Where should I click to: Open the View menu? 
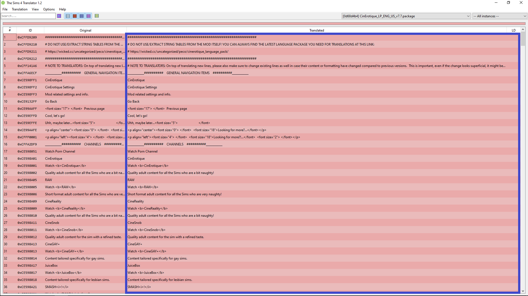pyautogui.click(x=35, y=9)
